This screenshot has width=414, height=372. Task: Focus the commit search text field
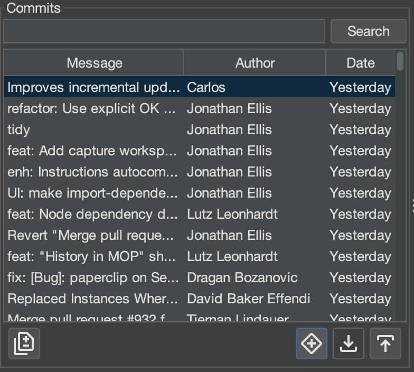coord(164,31)
